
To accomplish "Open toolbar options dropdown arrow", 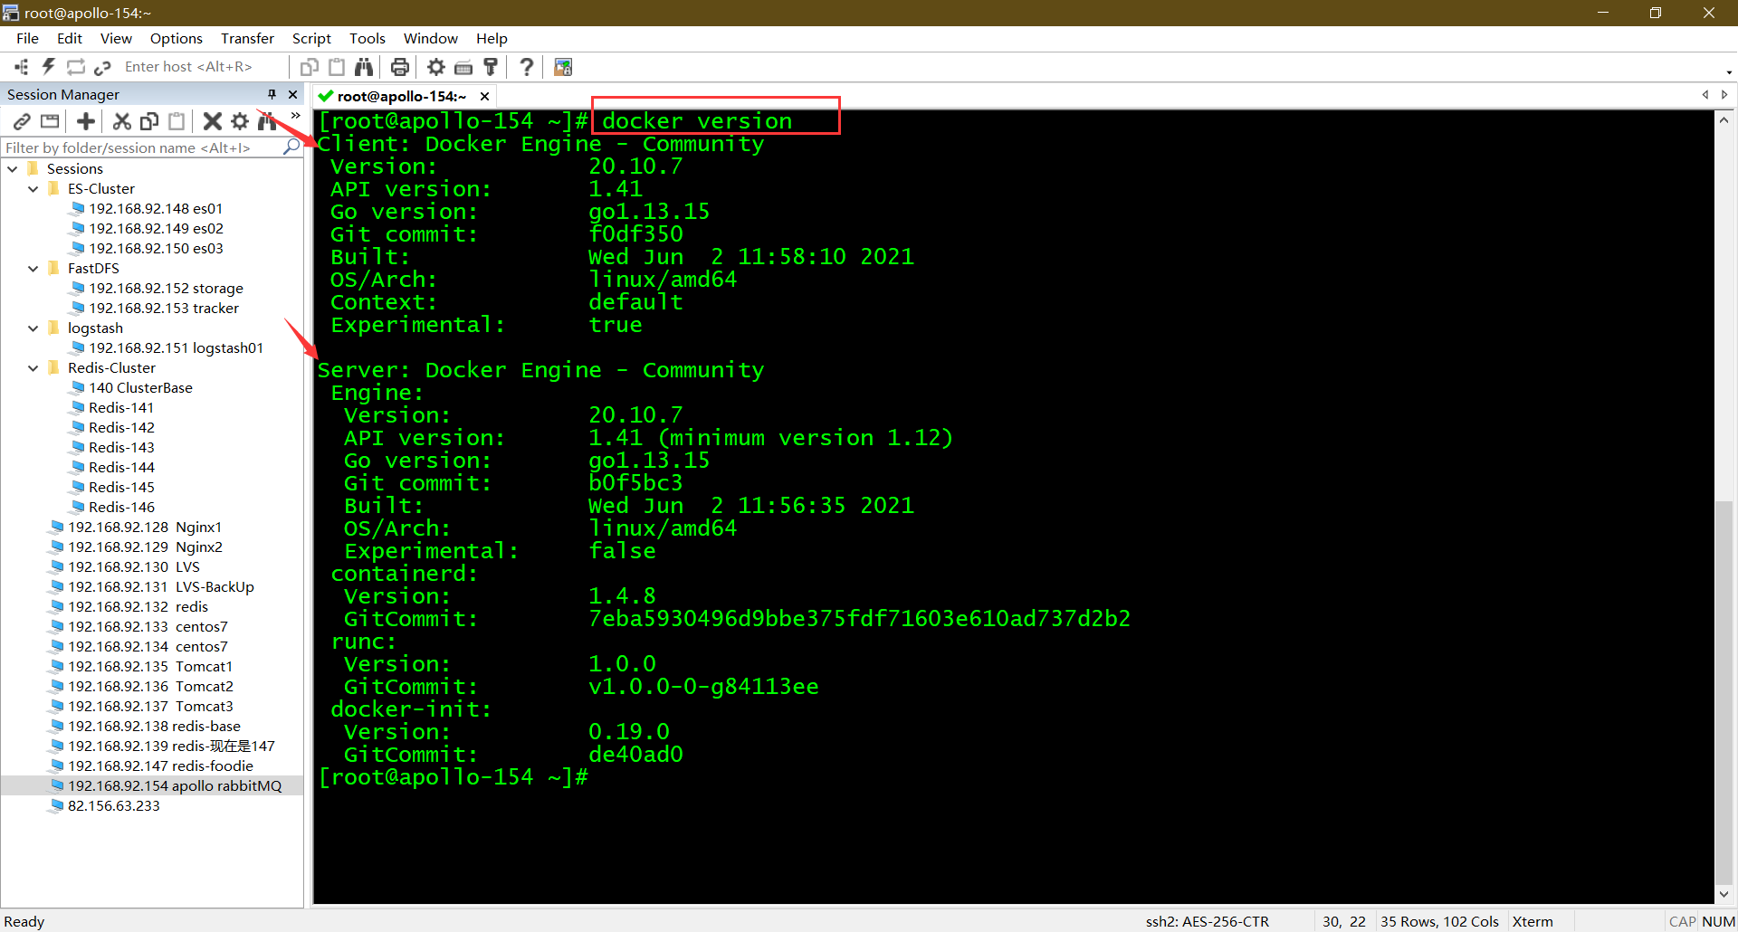I will tap(1728, 72).
